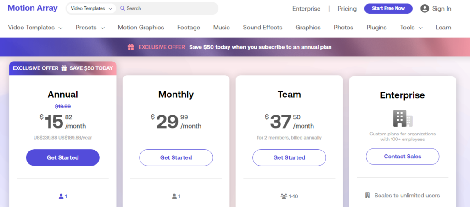Click Get Started on the Annual plan
470x207 pixels.
coord(62,157)
